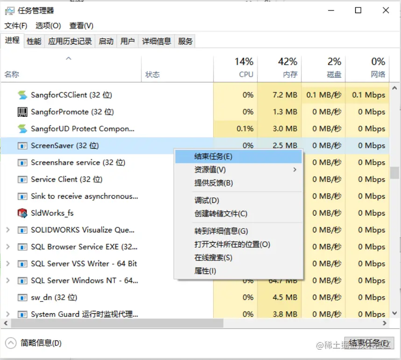Click 简略信息(D) link

pos(41,343)
